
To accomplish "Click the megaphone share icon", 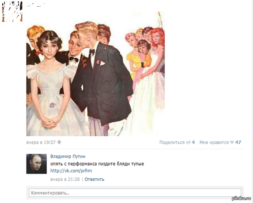I will (x=188, y=142).
